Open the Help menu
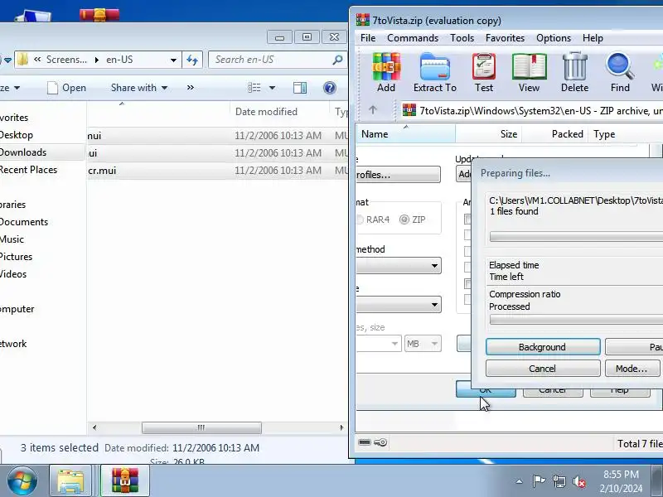 coord(593,38)
